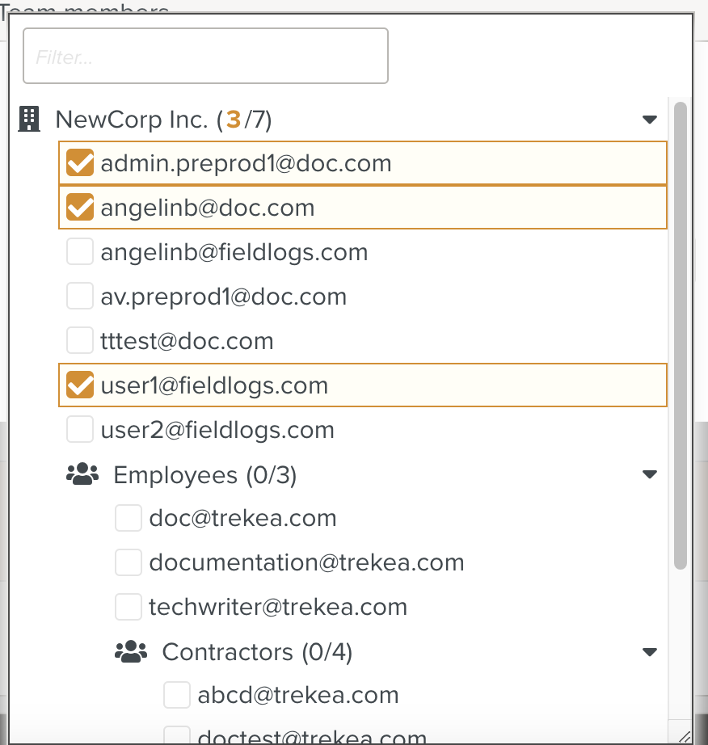708x745 pixels.
Task: Click the Filter text field
Action: 206,56
